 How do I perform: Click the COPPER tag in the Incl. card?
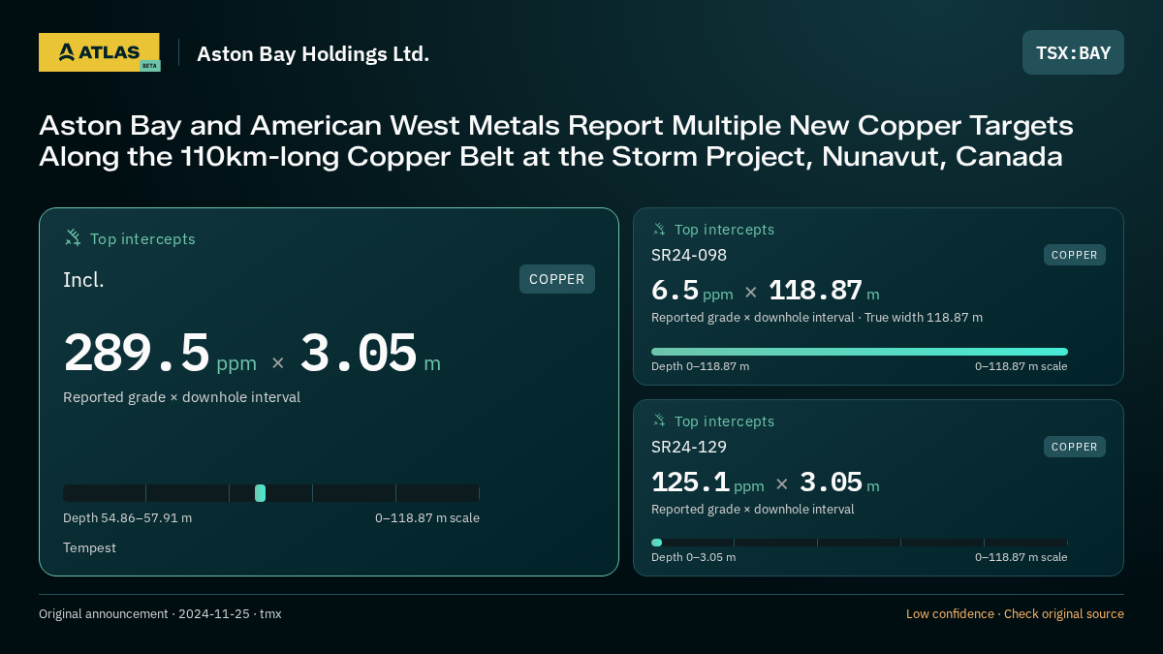tap(557, 279)
